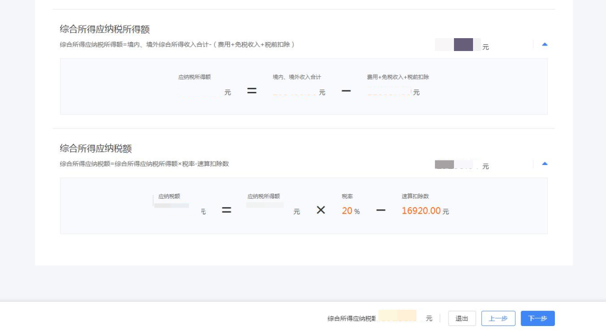
Task: Click the 综合所得应纳税额=综合所得应纳税所得额×税率-速算扣除数 formula description
Action: coord(144,164)
